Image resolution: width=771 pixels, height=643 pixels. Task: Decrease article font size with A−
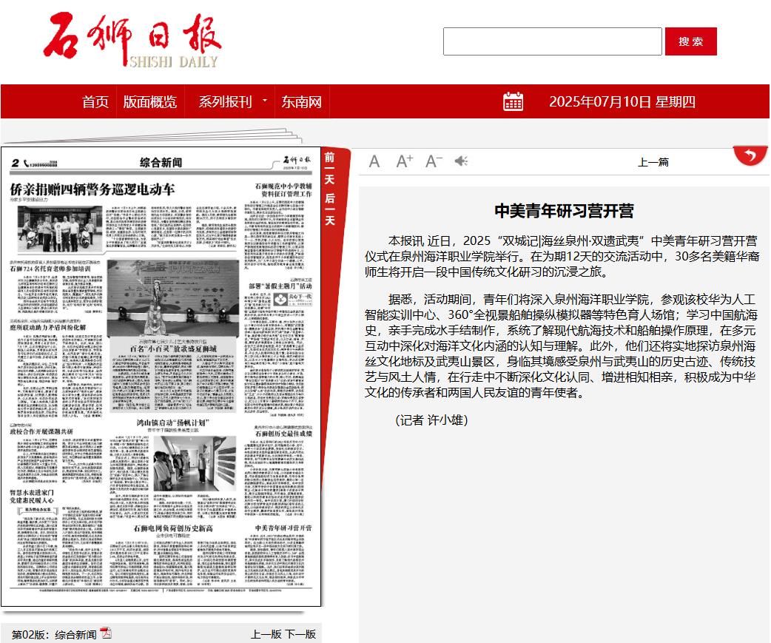[434, 161]
